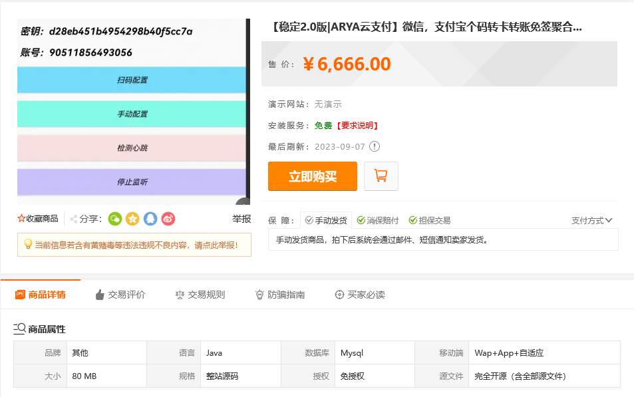Switch to the 交易评价 tab

(x=120, y=295)
